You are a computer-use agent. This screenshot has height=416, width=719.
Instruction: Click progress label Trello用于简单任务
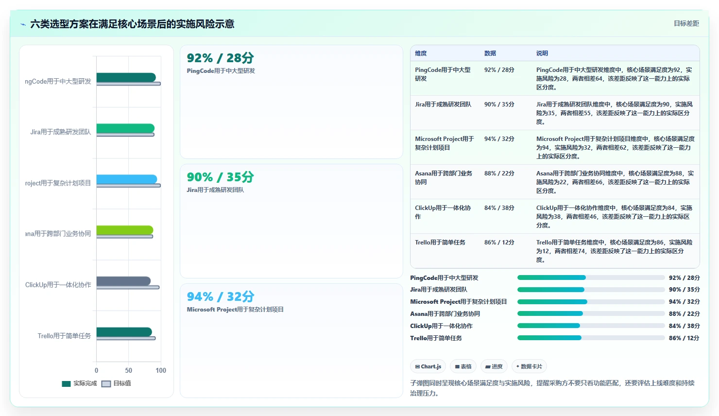tap(436, 338)
